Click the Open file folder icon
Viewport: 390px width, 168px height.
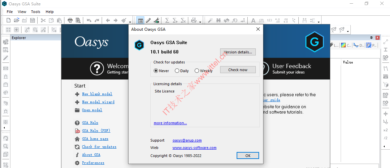pos(16,20)
